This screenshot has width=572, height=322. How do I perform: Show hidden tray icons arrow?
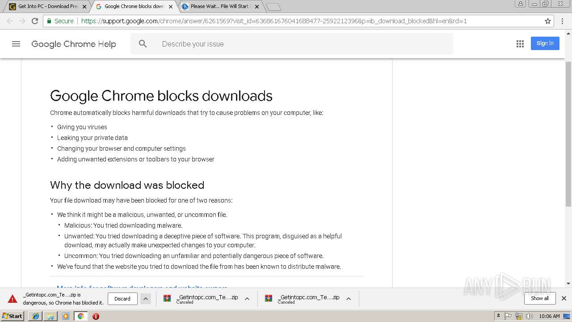[499, 316]
